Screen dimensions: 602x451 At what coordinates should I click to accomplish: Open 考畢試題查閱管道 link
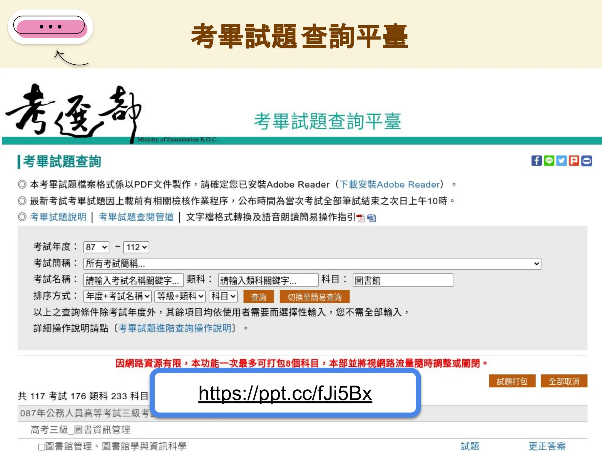pos(136,217)
